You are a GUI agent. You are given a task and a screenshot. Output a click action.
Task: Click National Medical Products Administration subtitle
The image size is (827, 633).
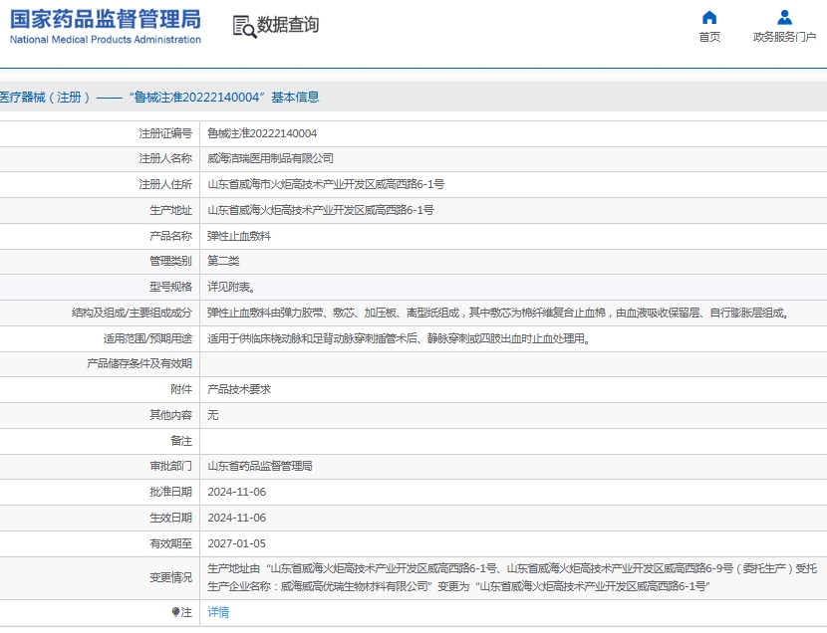106,40
